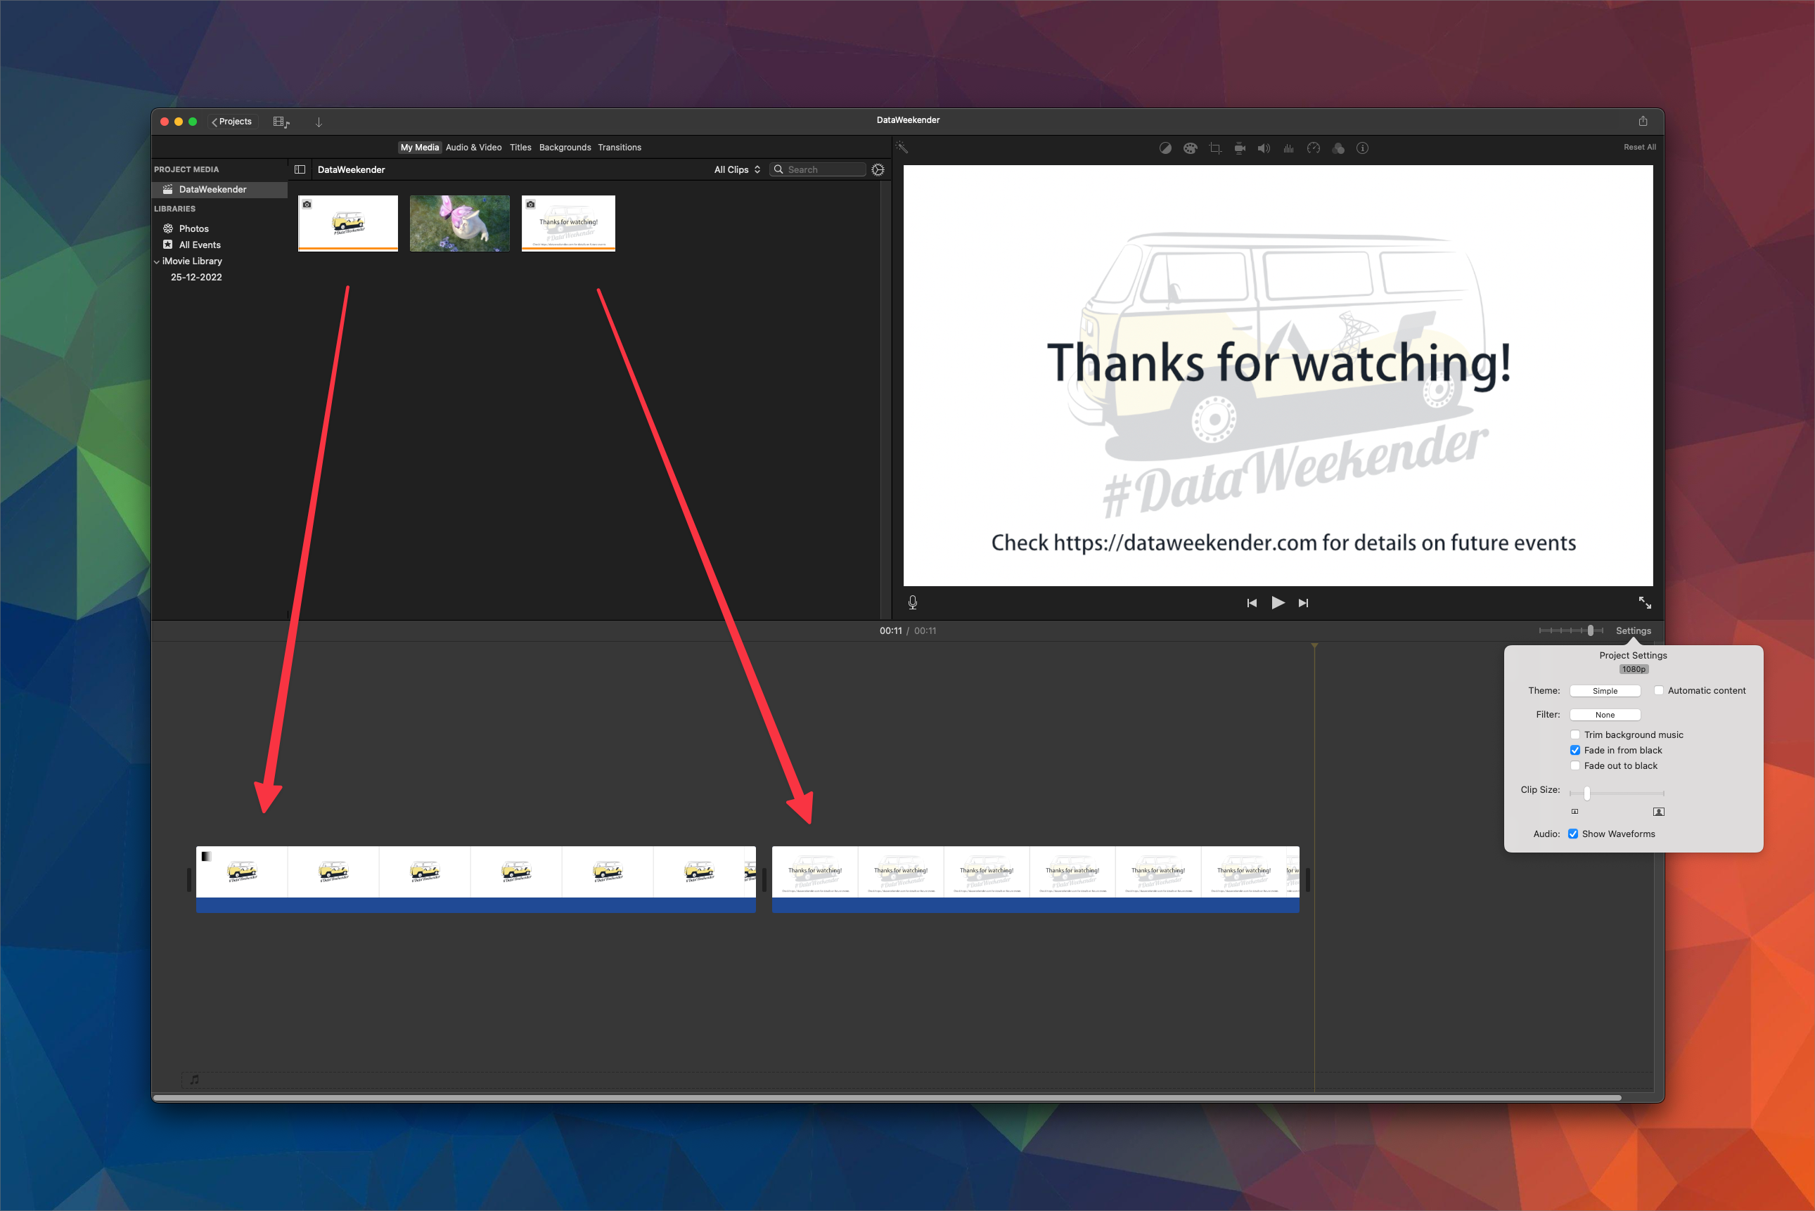Open the Volume adjustment speaker icon

[x=1264, y=148]
